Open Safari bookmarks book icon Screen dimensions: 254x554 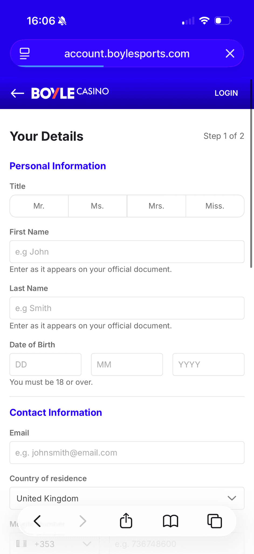[170, 521]
